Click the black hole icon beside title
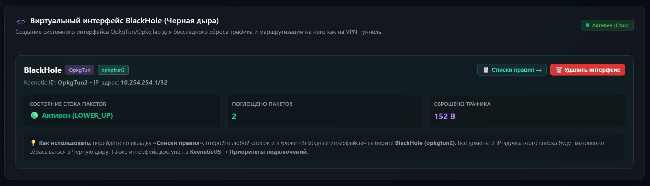 tap(21, 22)
